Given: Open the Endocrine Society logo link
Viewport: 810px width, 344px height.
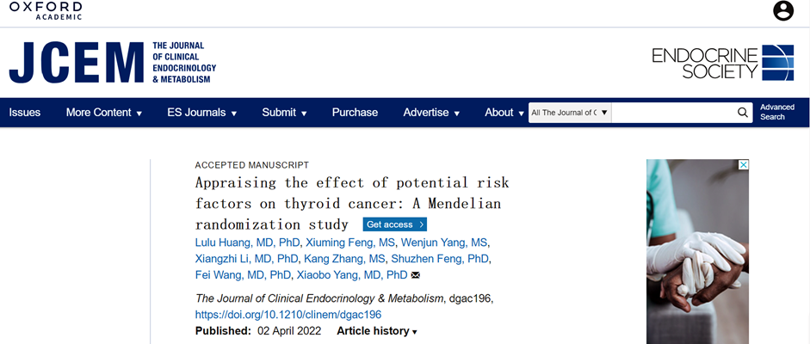Looking at the screenshot, I should pyautogui.click(x=722, y=62).
